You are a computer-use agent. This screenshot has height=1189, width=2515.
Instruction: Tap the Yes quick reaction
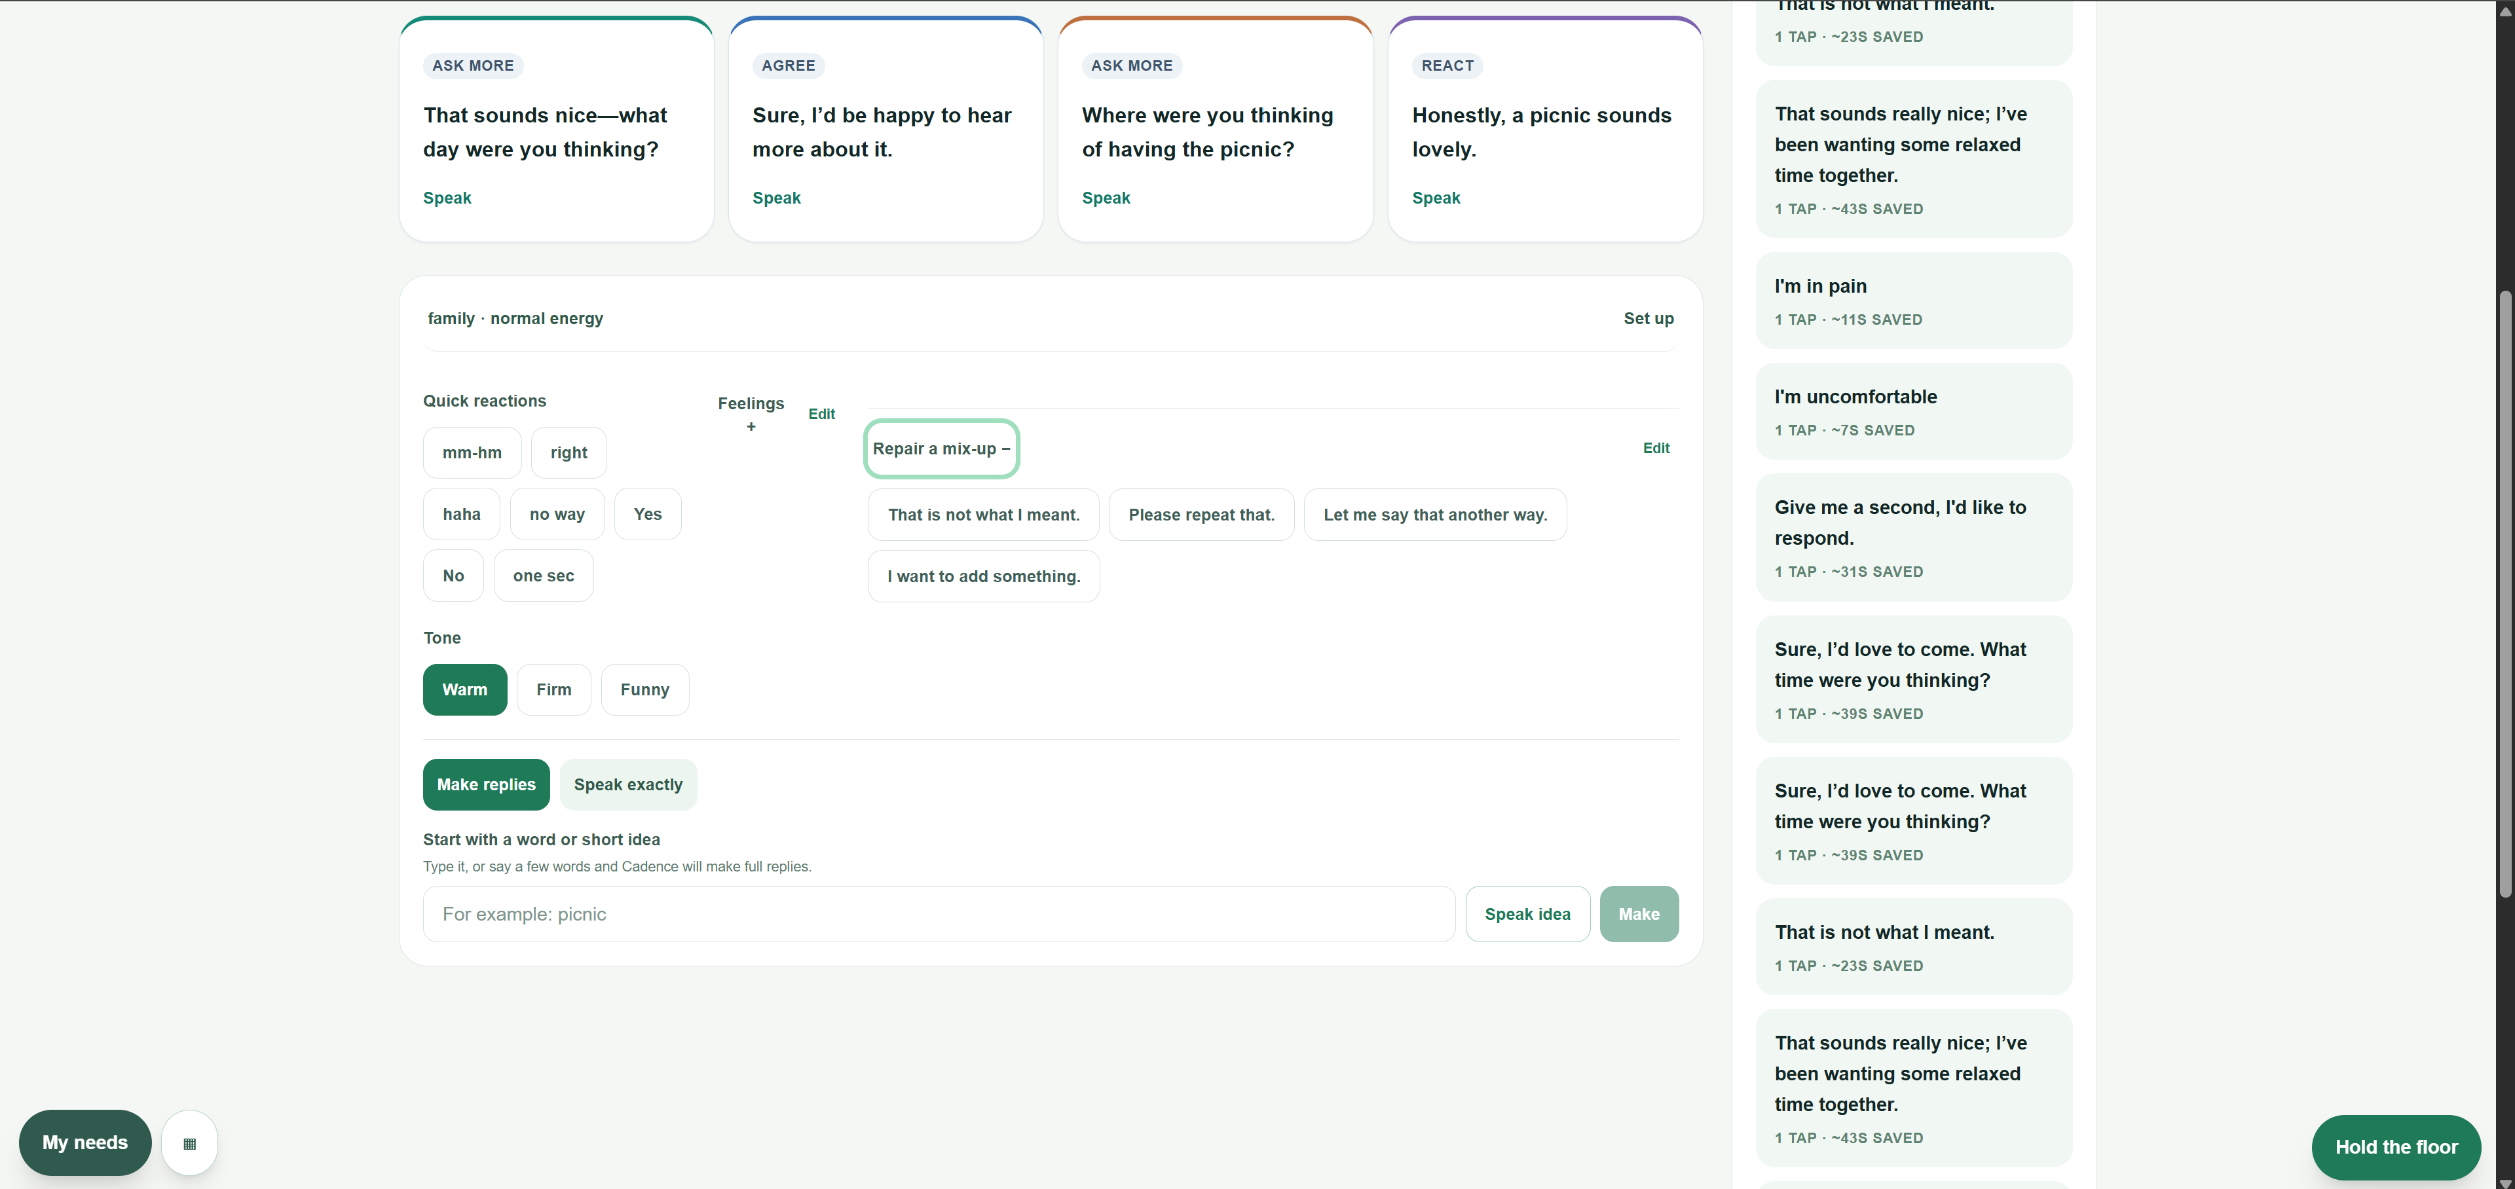647,515
